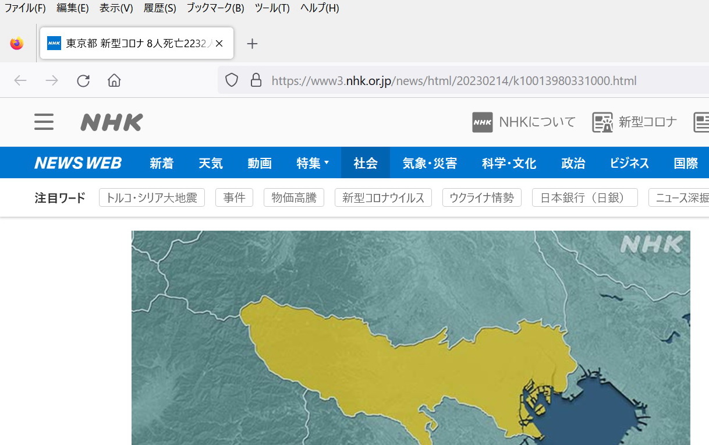Select the 社会 news category tab
Viewport: 709px width, 445px height.
point(365,163)
